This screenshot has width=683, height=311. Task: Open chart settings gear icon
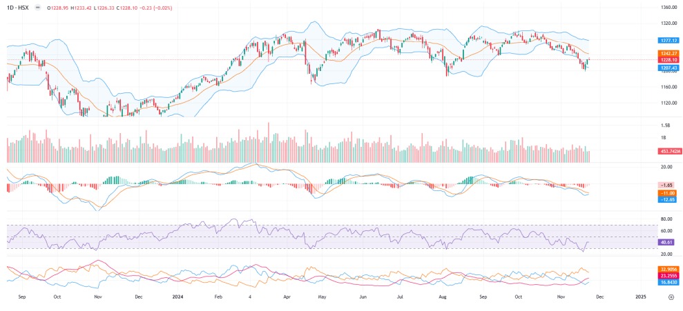tap(671, 297)
